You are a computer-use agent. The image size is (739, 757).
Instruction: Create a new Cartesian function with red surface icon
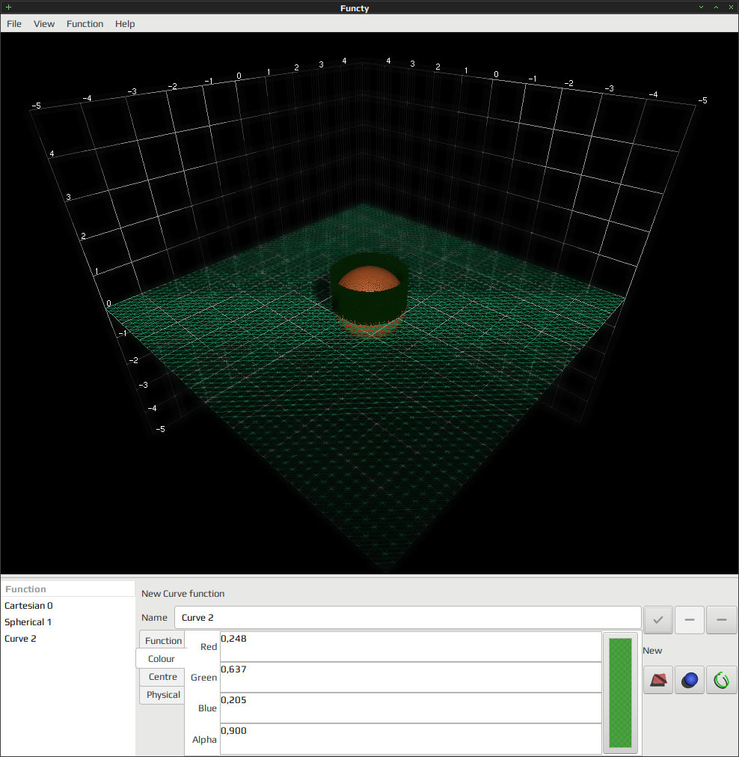click(658, 680)
